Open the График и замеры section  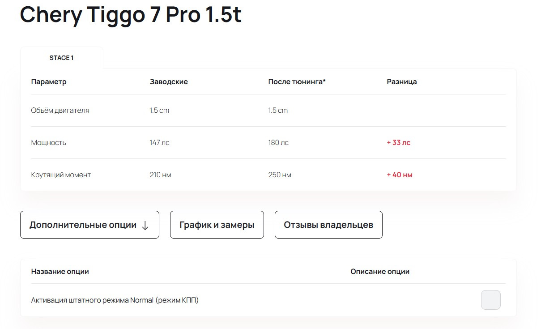click(217, 225)
